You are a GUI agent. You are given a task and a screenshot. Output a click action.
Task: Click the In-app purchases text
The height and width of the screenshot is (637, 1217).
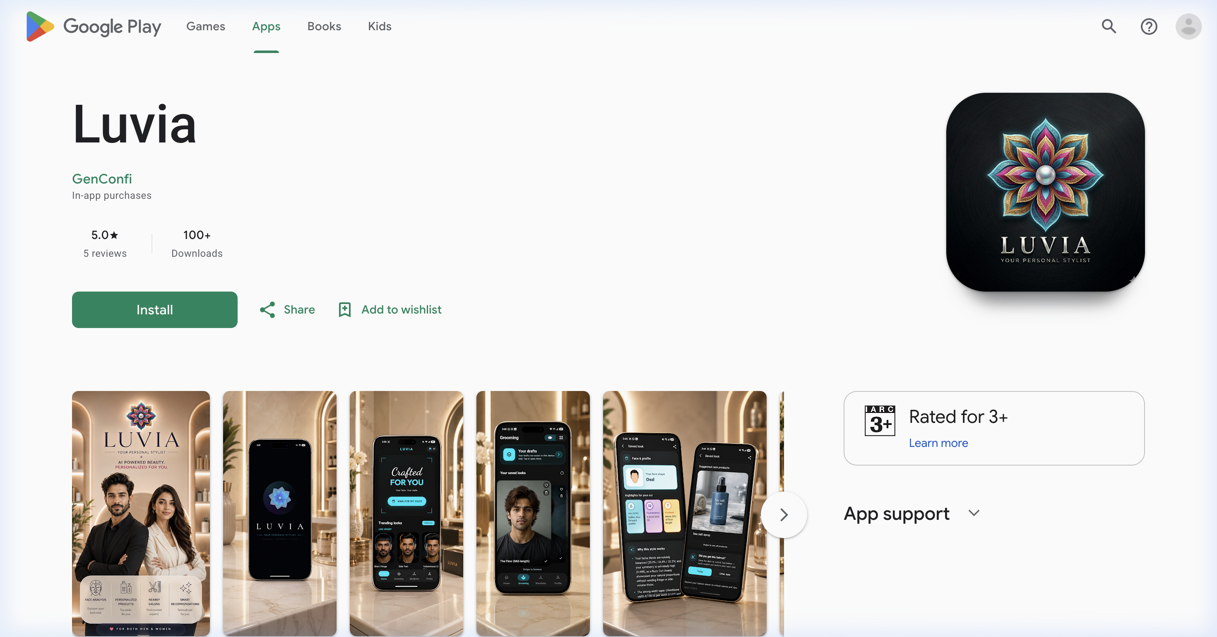coord(111,195)
